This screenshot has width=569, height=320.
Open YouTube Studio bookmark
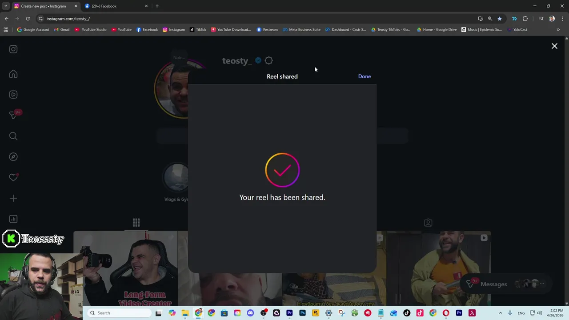[91, 30]
